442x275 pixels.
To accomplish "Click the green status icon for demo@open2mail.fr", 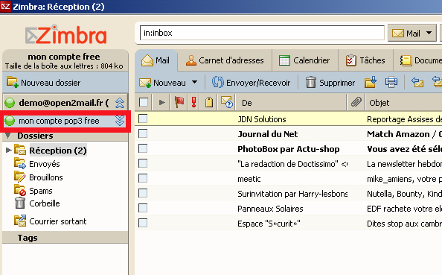I will [x=10, y=103].
